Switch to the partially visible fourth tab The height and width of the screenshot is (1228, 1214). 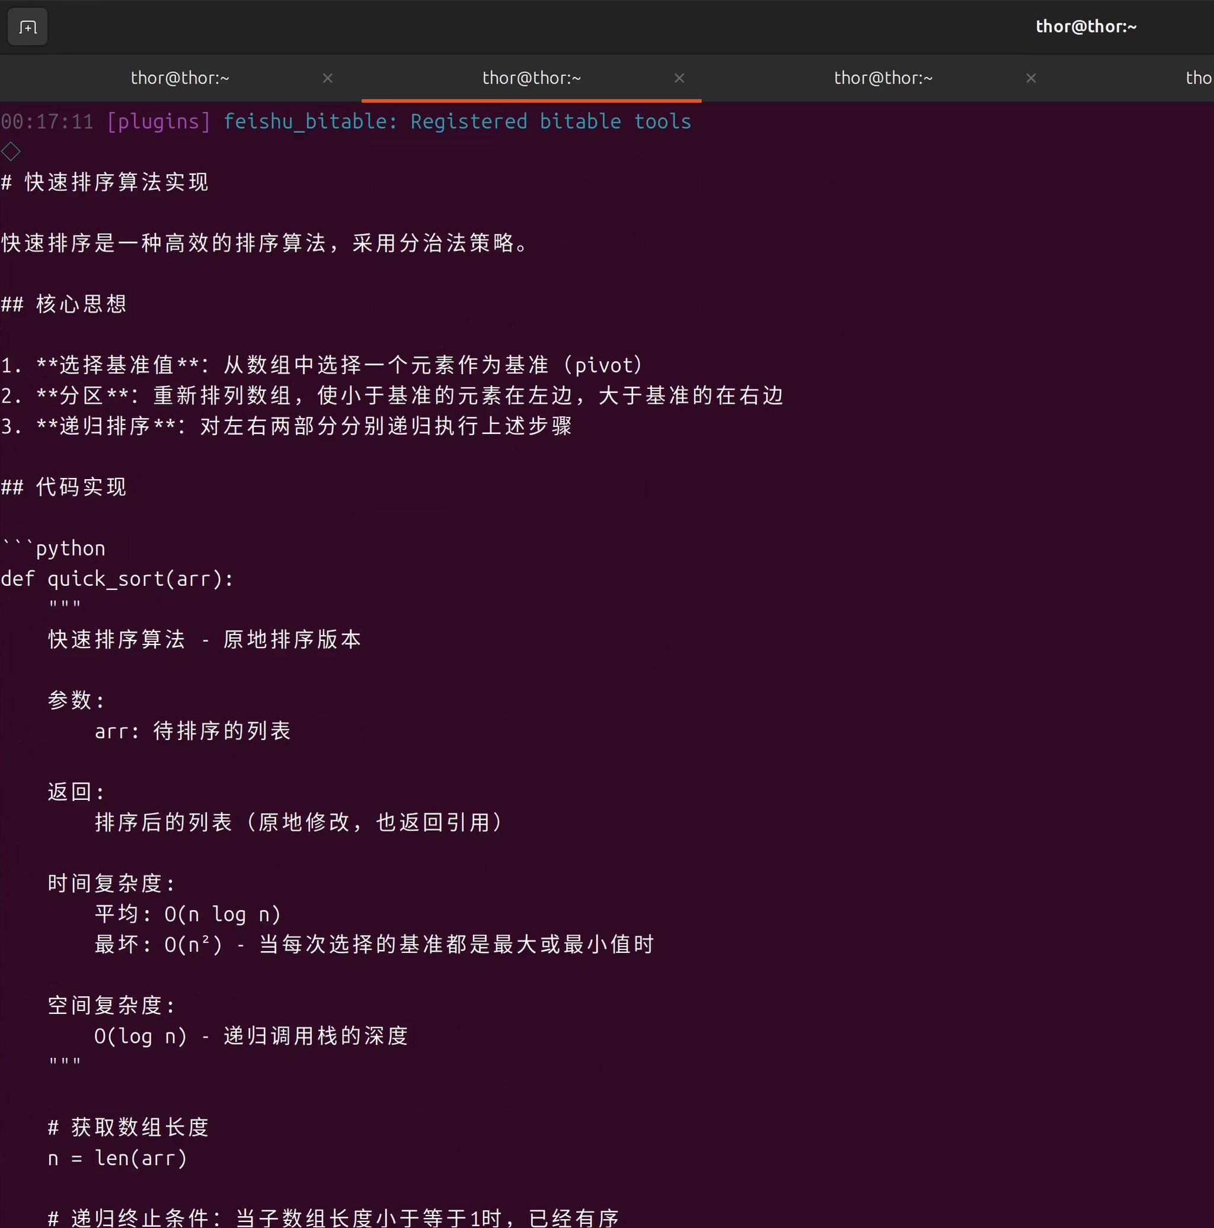click(1198, 78)
